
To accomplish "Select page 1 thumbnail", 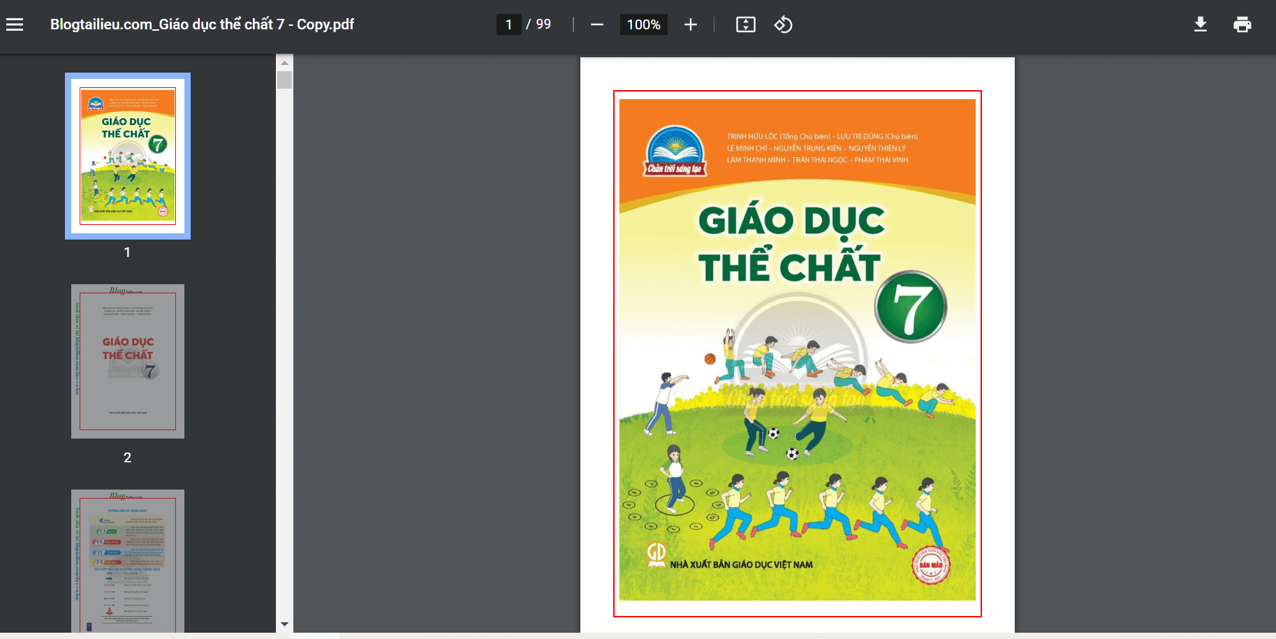I will point(128,156).
